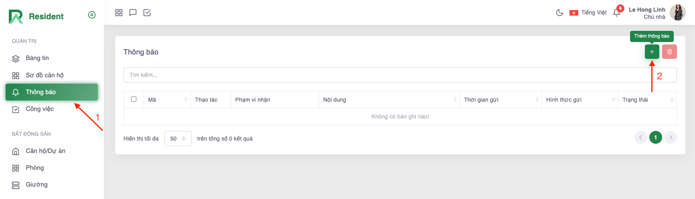
Task: Click the next page arrow button
Action: pyautogui.click(x=671, y=137)
